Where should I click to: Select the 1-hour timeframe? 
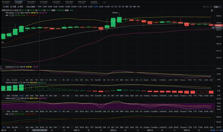(79, 7)
